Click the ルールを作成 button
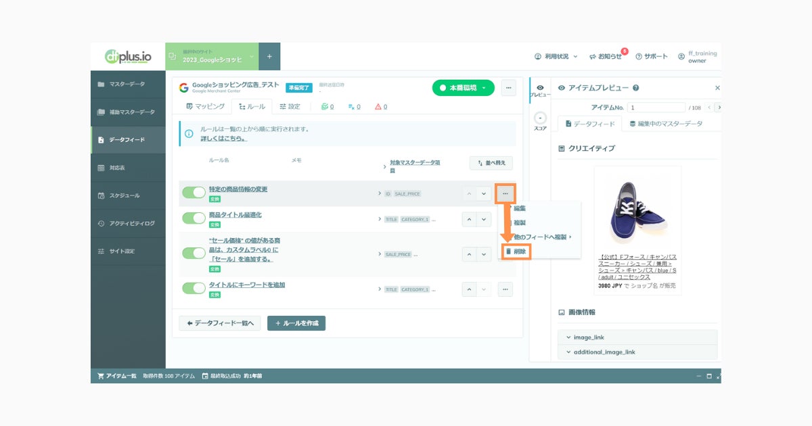The height and width of the screenshot is (426, 812). pos(296,324)
